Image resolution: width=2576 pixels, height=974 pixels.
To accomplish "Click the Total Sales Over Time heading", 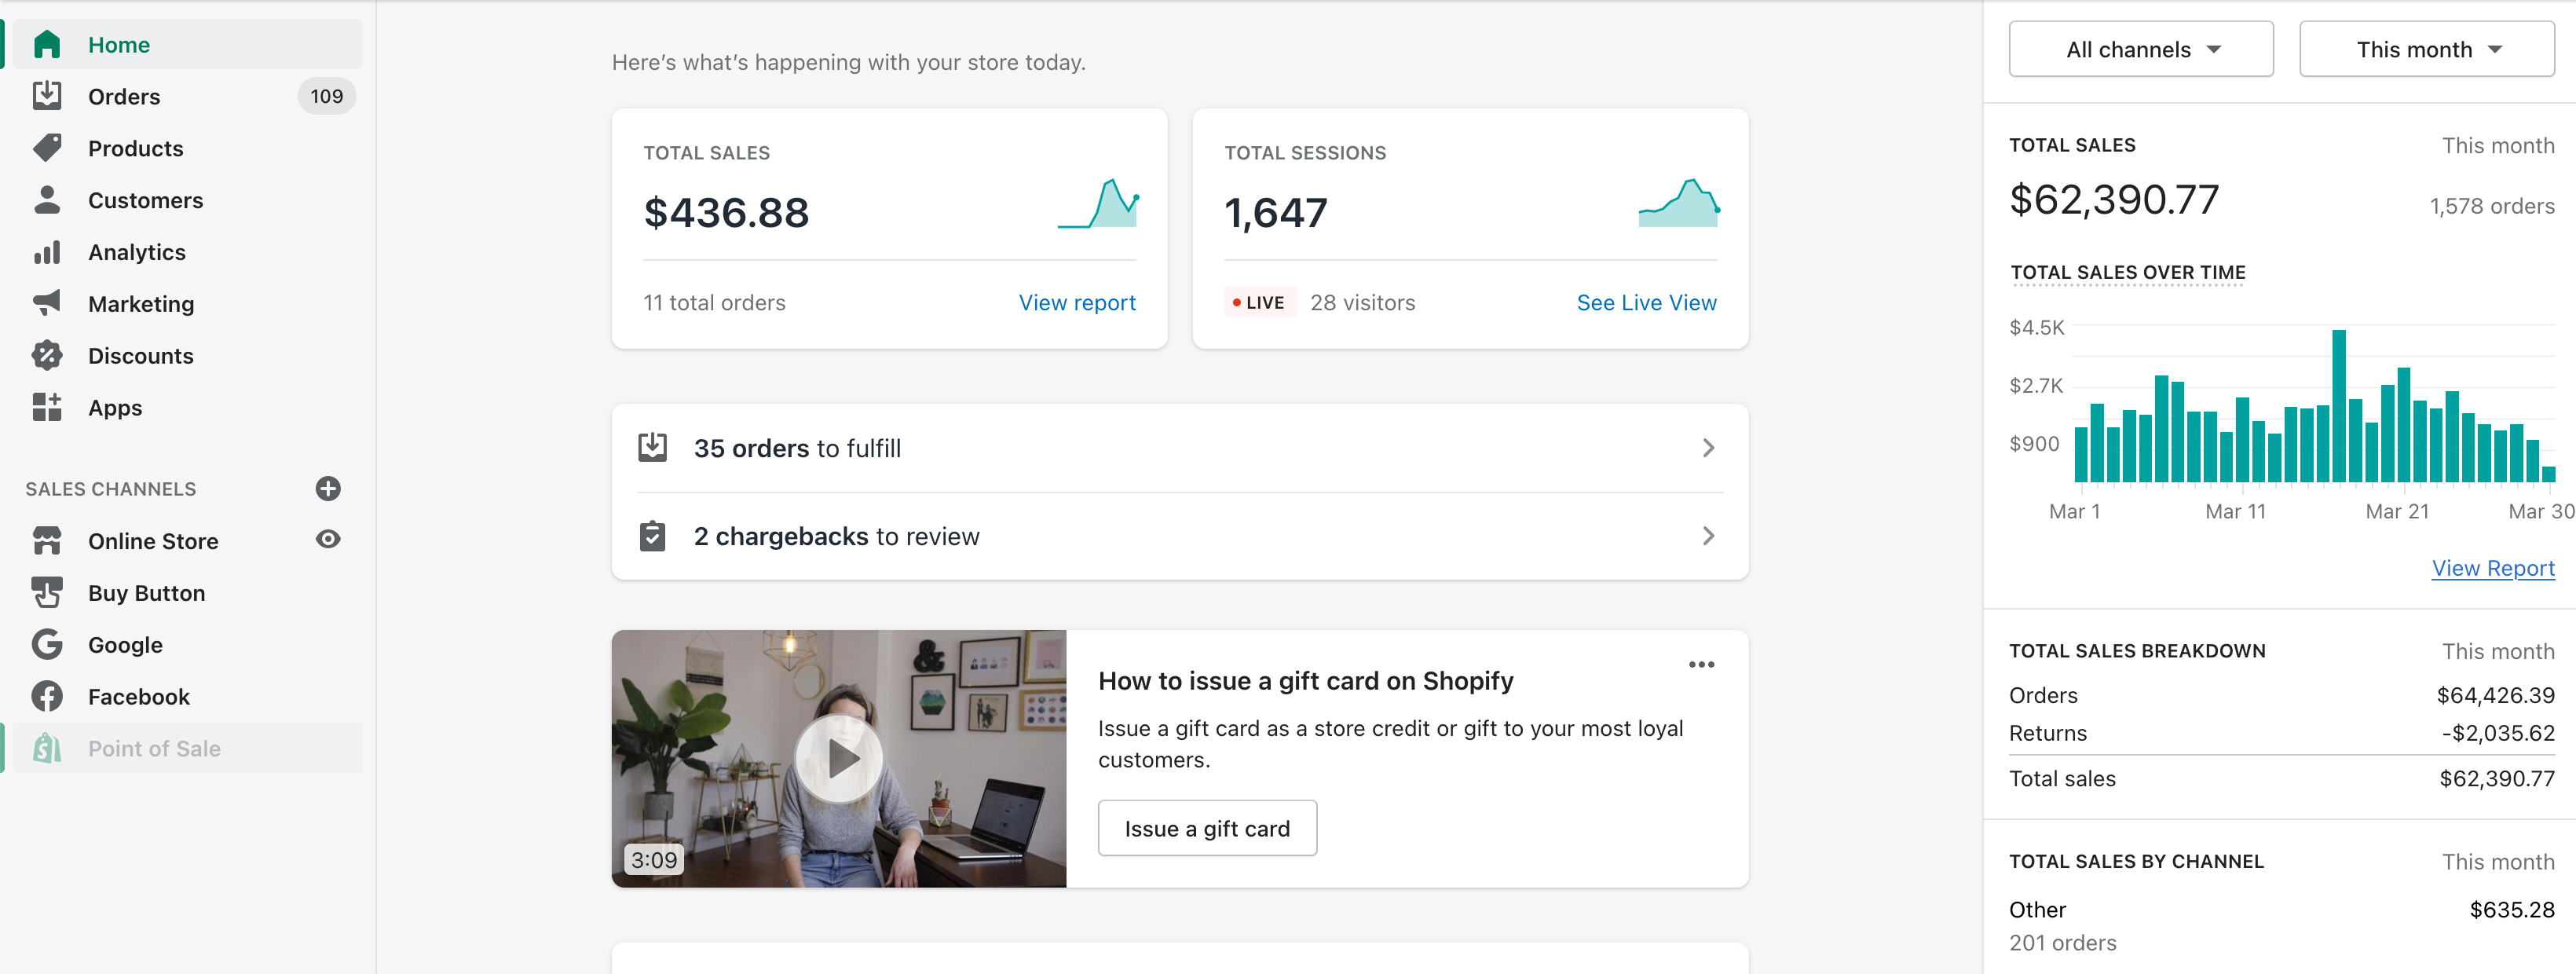I will (2128, 272).
